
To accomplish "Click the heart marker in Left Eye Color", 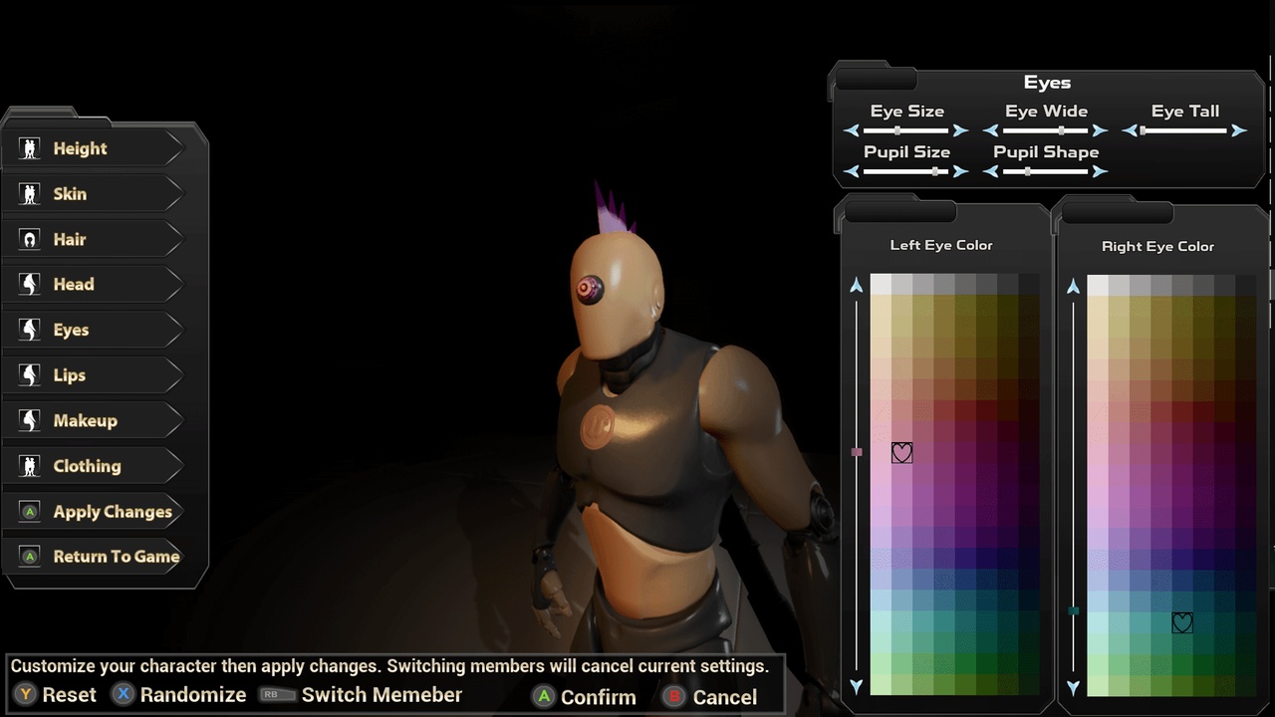I will pos(901,453).
